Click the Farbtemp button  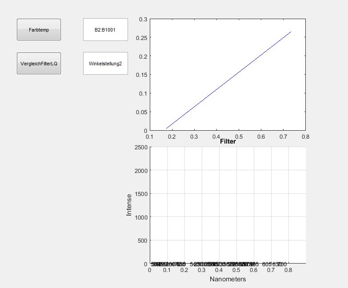click(39, 30)
